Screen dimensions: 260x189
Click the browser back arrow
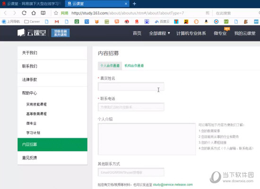[x=5, y=13]
